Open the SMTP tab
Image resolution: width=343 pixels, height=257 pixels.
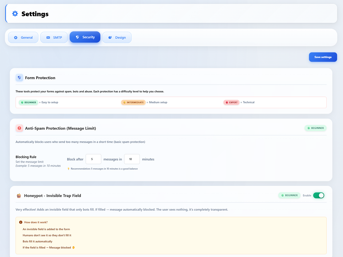pyautogui.click(x=54, y=37)
